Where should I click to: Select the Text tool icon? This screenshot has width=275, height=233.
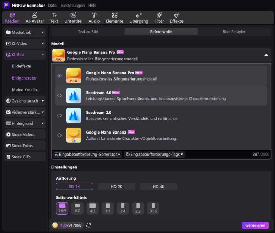(54, 18)
